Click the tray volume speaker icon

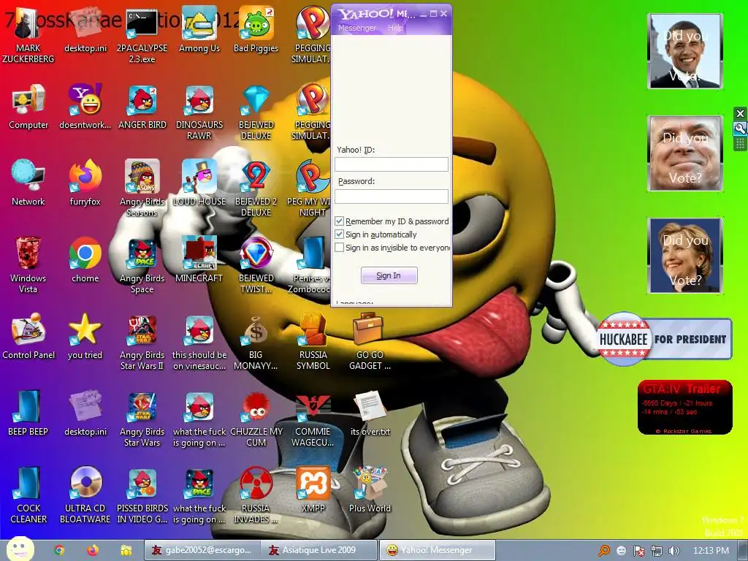(x=673, y=551)
